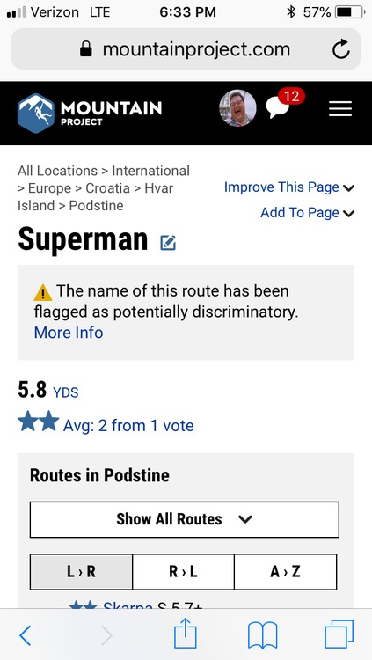Open the user profile avatar
Screen dimensions: 372x660
237,107
